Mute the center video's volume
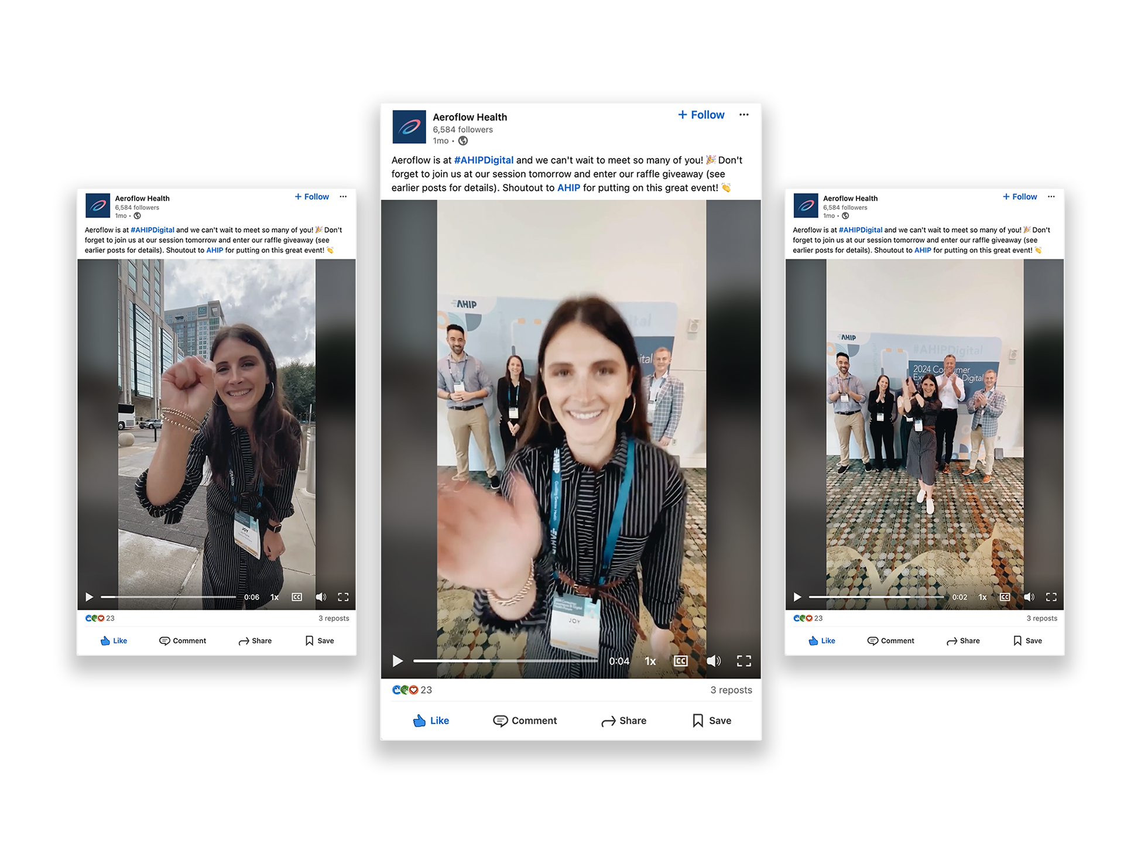Screen dimensions: 1124x843 click(713, 661)
